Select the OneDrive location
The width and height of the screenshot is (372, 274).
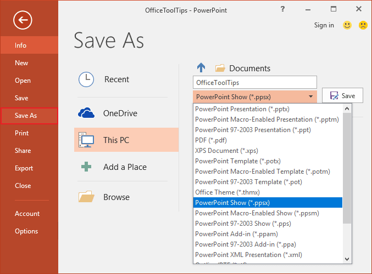[x=126, y=113]
